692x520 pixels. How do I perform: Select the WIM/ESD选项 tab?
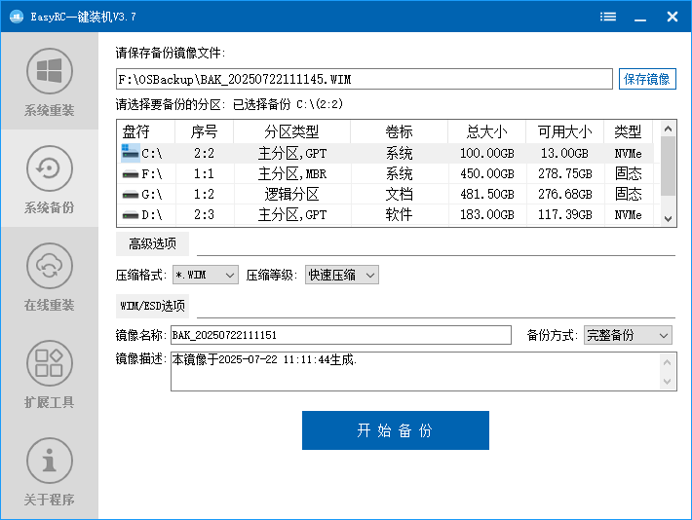152,306
